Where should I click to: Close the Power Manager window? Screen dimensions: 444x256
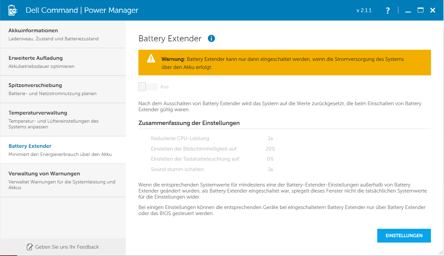coord(433,10)
